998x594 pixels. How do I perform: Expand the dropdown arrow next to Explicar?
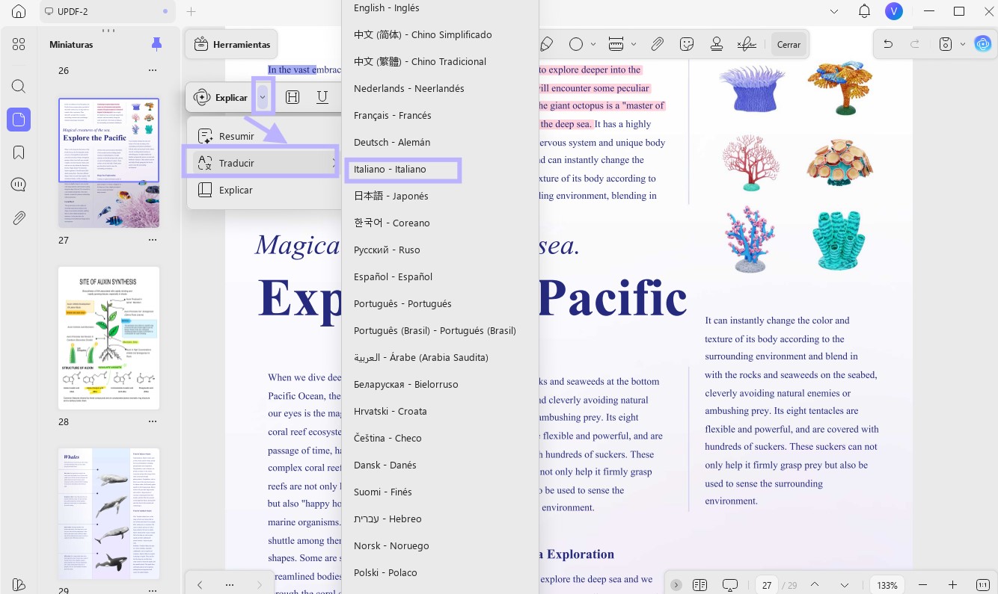263,97
